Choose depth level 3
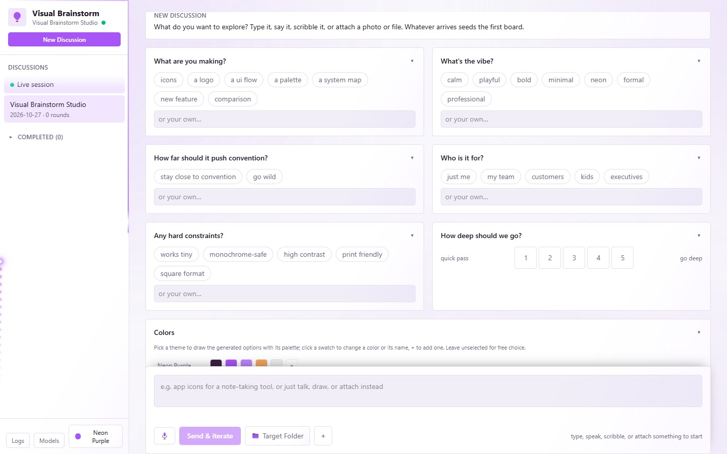The image size is (727, 454). [574, 258]
